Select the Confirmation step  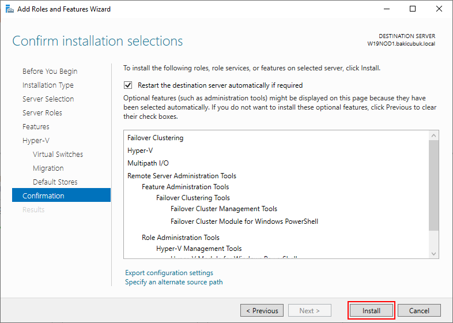[61, 196]
